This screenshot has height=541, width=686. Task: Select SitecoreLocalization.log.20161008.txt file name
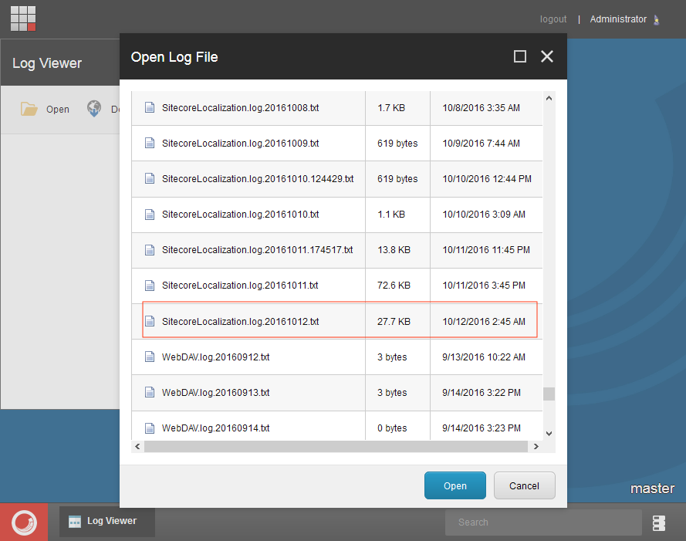coord(240,108)
